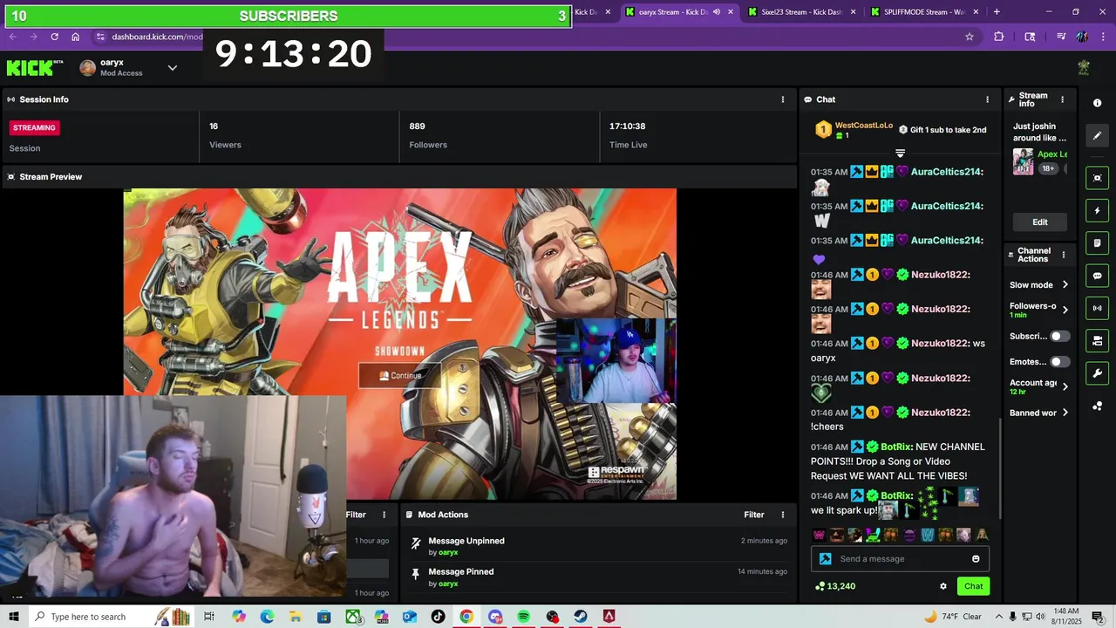Viewport: 1116px width, 628px height.
Task: Open a new browser tab
Action: click(x=997, y=12)
